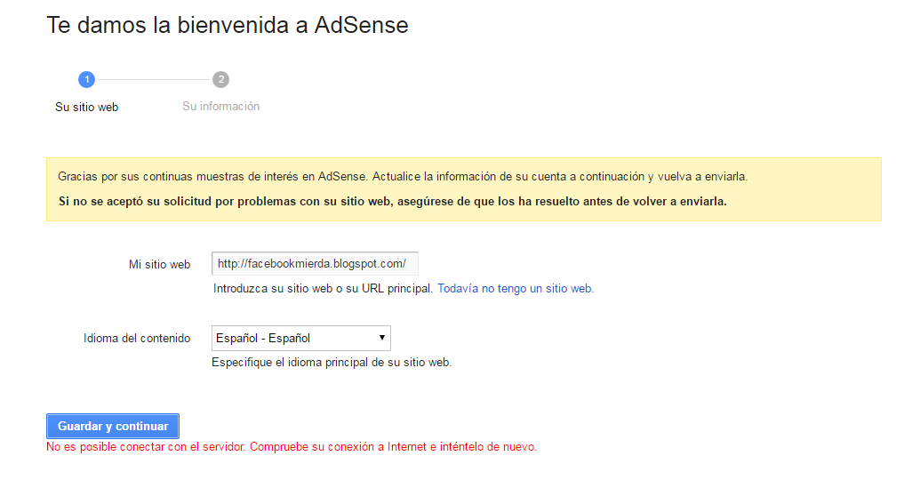Screen dimensions: 904x504
Task: Select the 'Su información' step label
Action: pos(220,106)
